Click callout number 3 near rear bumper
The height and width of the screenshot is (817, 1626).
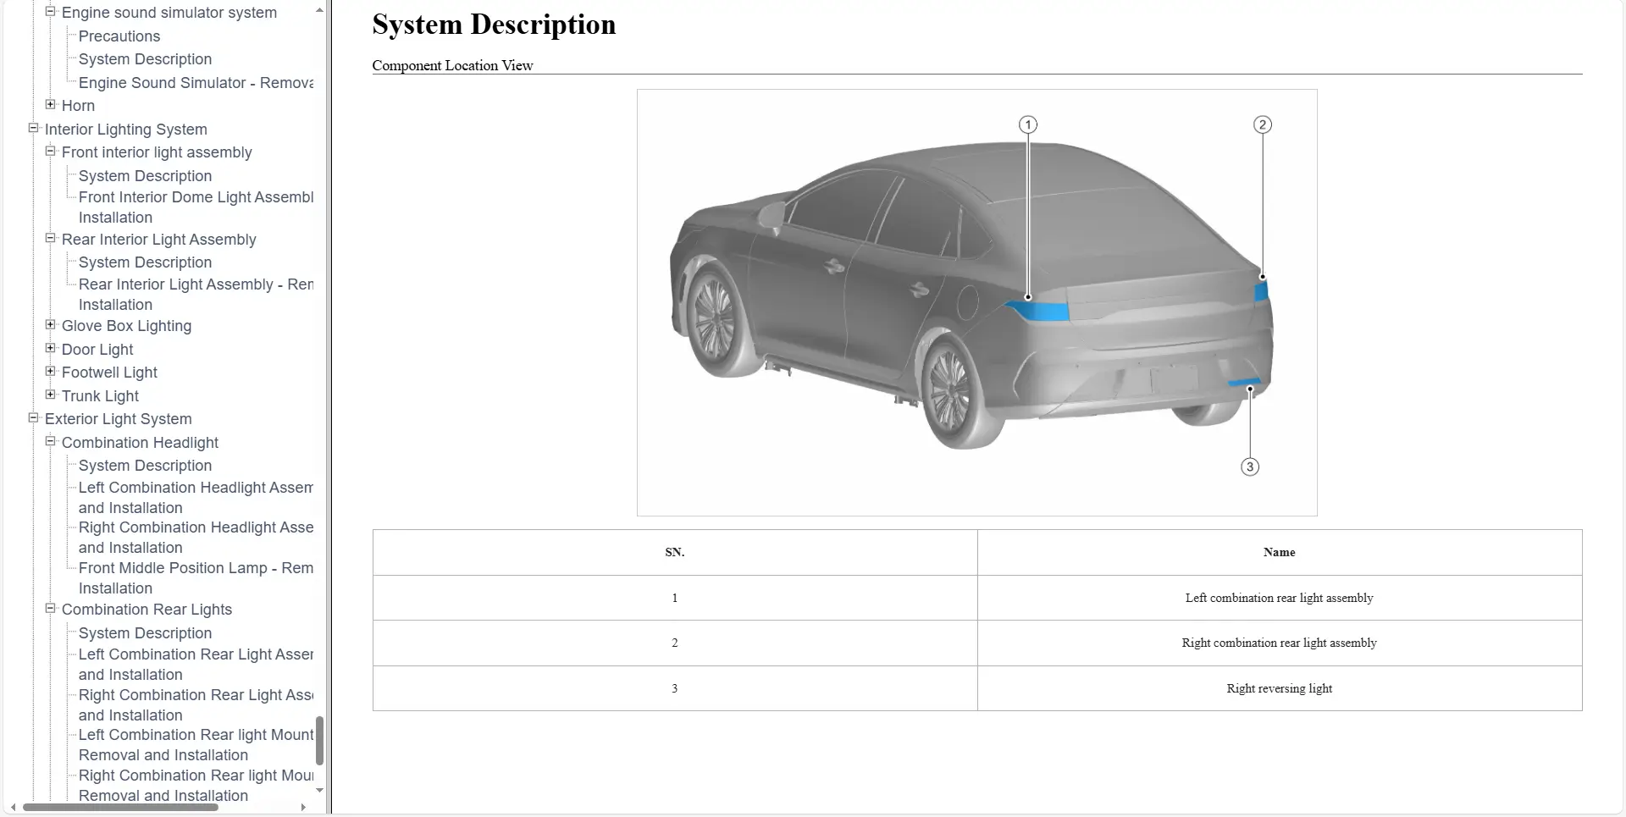tap(1249, 467)
